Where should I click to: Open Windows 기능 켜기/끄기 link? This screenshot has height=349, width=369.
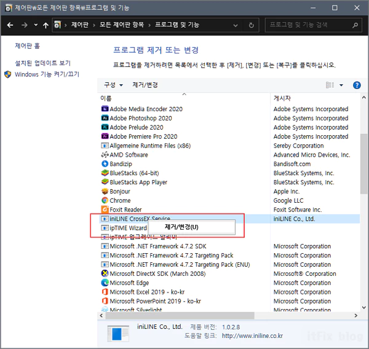tap(47, 74)
